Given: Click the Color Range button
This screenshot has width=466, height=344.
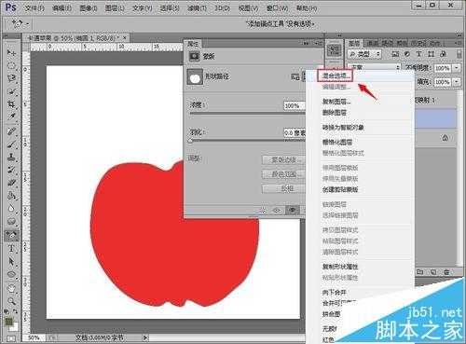Looking at the screenshot, I should (283, 174).
